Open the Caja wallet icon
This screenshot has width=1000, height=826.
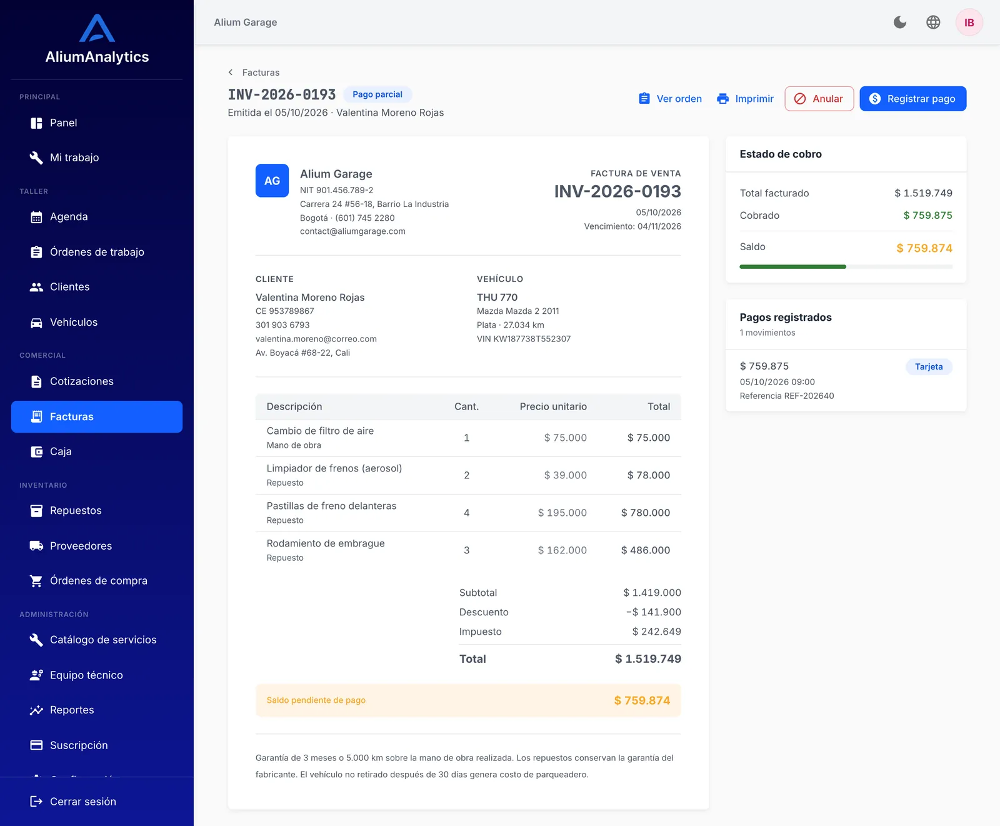[37, 451]
